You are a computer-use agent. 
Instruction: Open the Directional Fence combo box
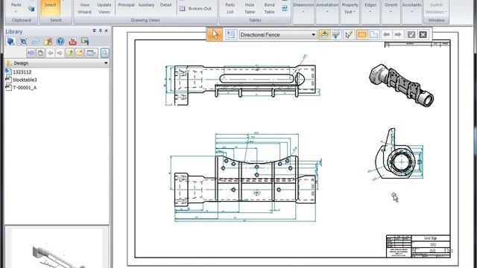point(278,35)
